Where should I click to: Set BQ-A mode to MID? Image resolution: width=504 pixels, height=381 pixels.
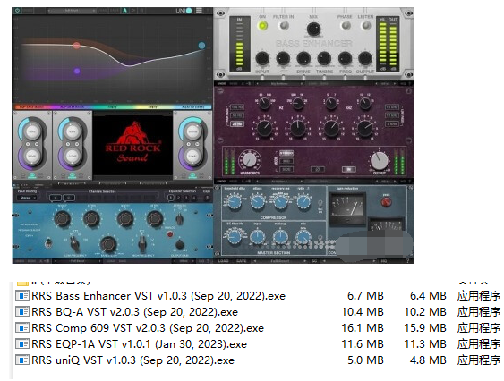[x=286, y=161]
